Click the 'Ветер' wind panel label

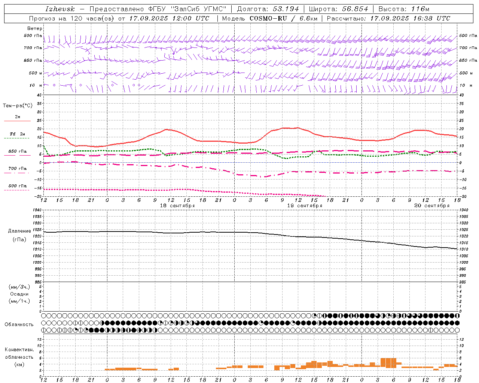[x=35, y=28]
